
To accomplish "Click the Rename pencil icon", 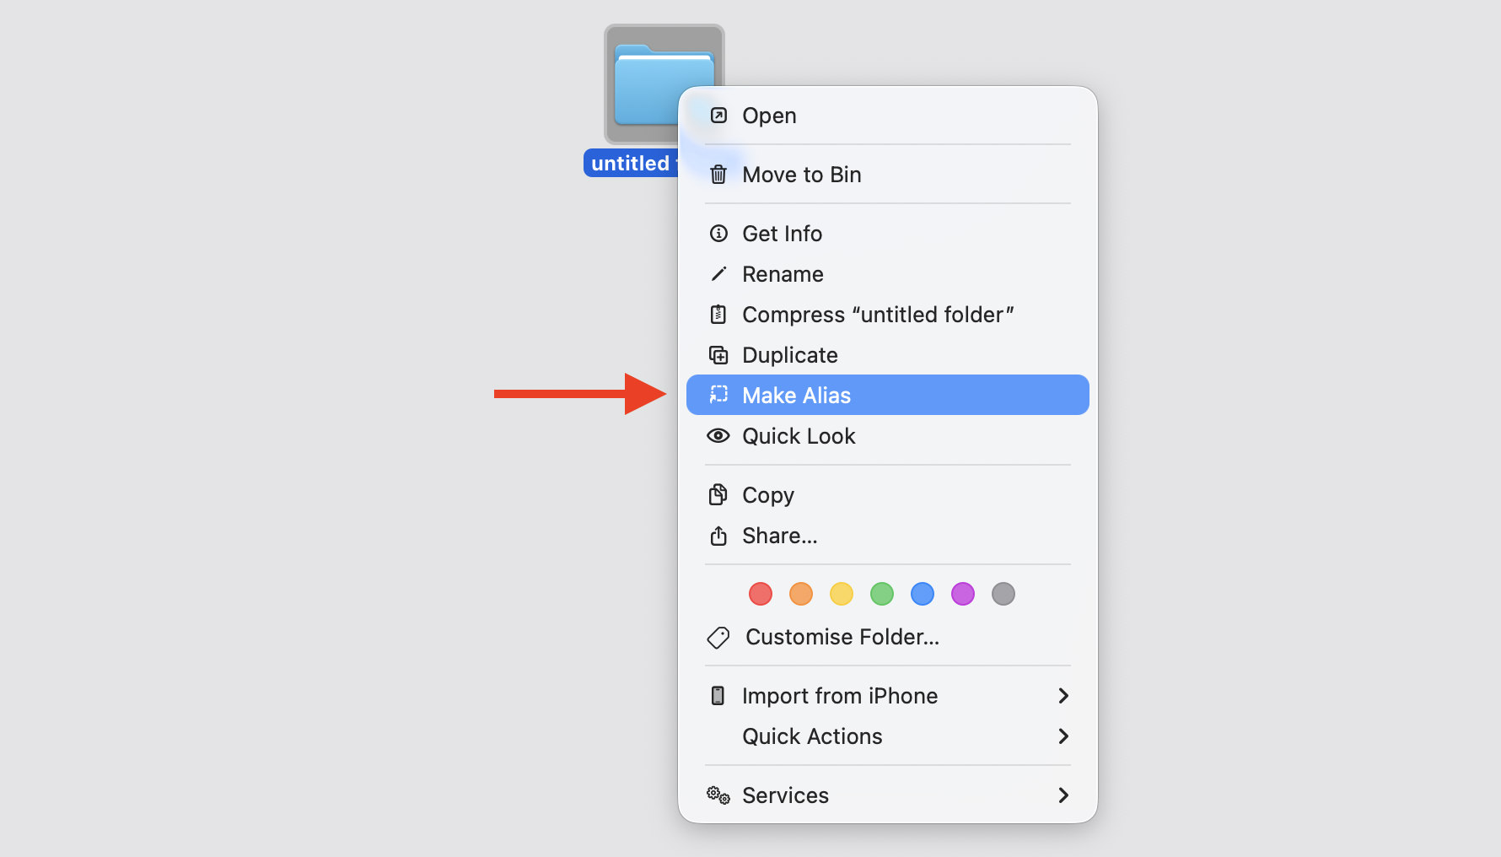I will [x=718, y=274].
